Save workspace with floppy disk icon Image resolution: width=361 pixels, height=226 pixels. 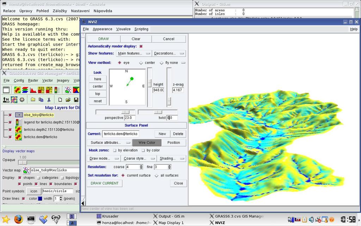(76, 100)
